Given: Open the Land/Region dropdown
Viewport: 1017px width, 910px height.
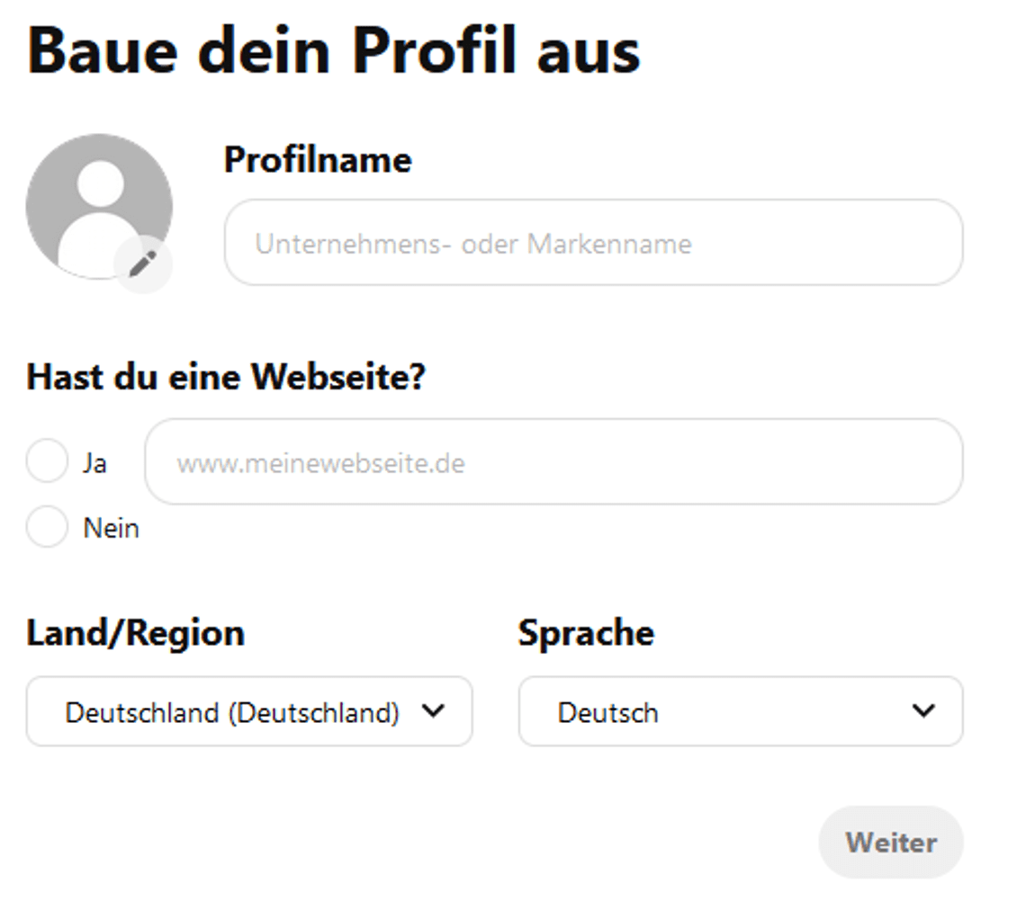Looking at the screenshot, I should coord(249,711).
